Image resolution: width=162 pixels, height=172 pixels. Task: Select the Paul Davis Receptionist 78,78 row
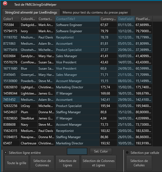tap(77, 37)
